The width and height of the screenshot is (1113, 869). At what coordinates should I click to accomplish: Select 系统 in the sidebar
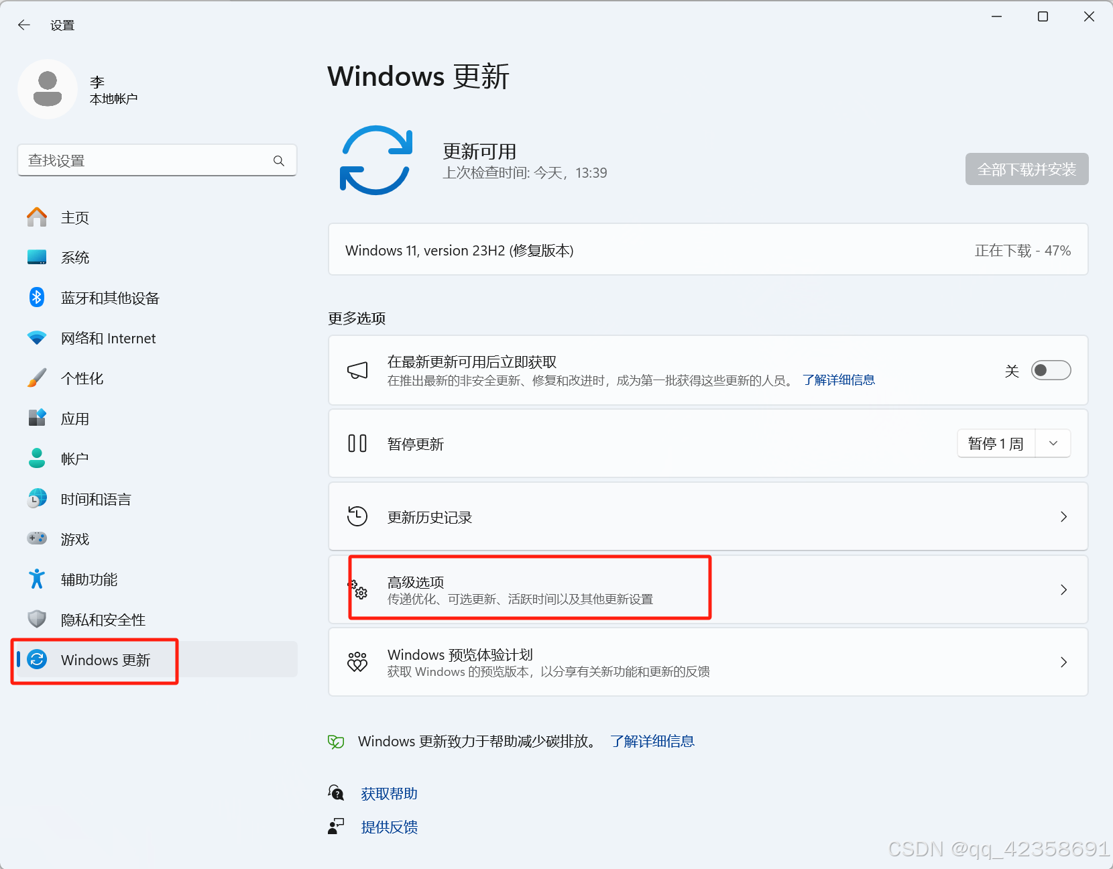coord(157,257)
